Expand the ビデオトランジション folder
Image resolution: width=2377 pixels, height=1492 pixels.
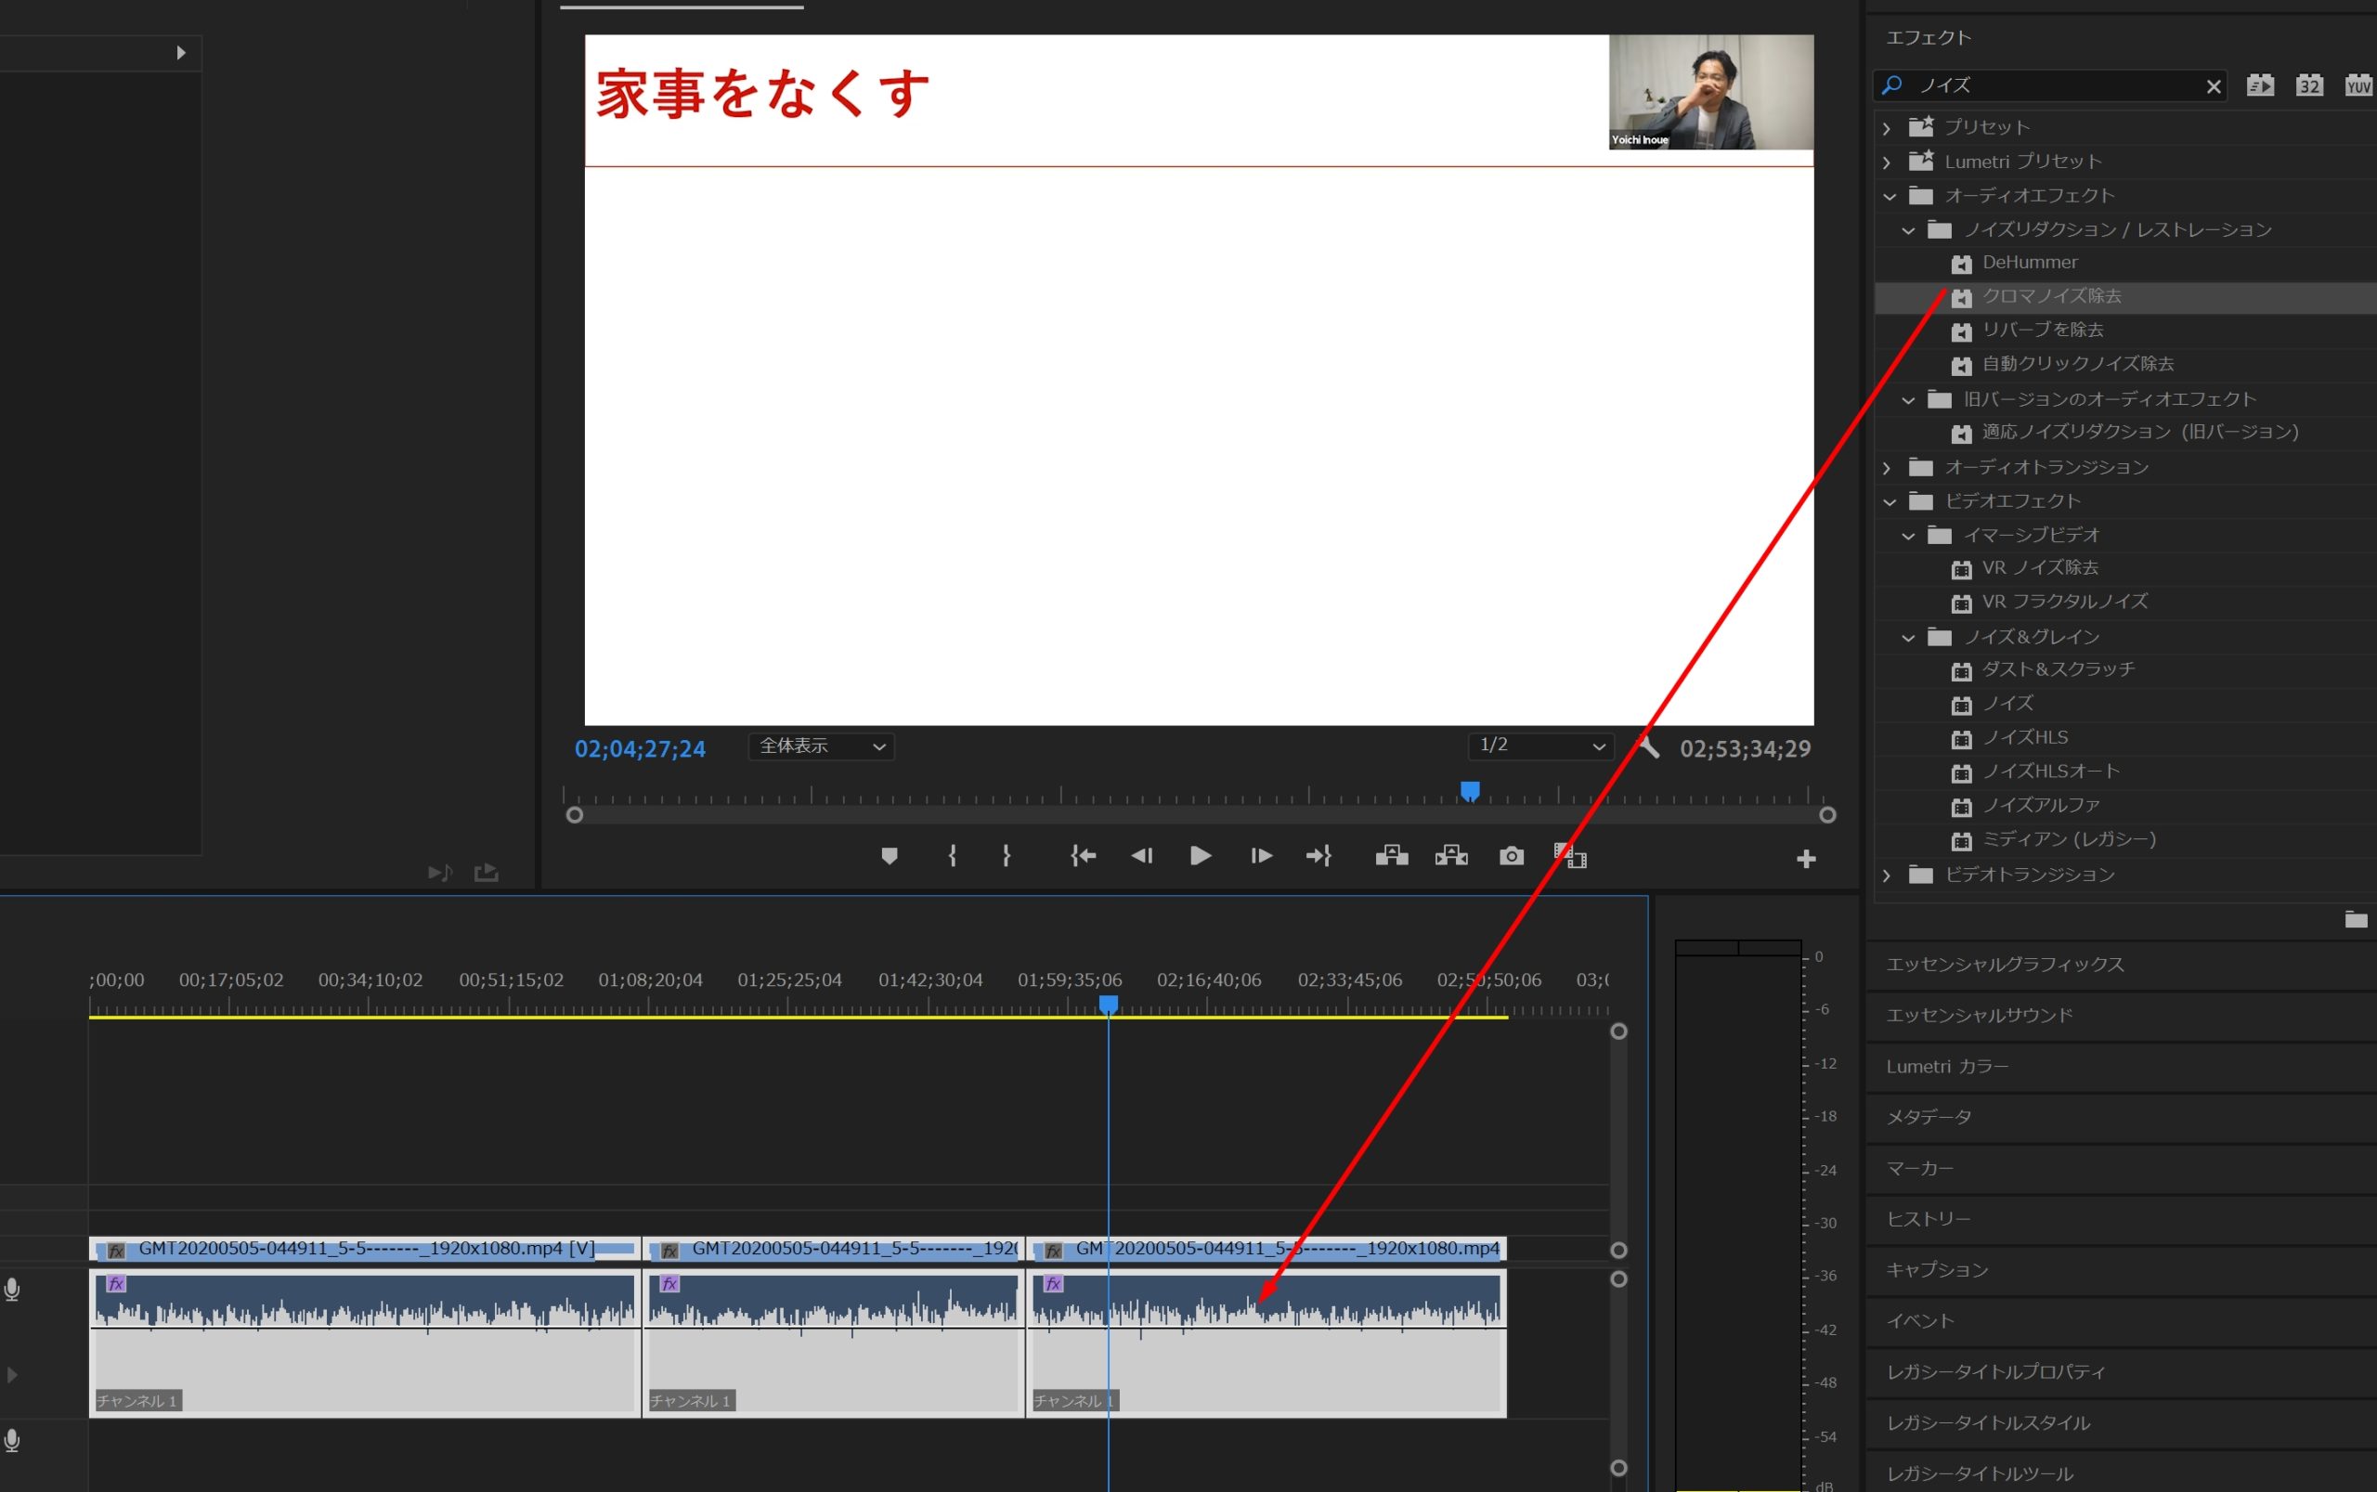1887,876
